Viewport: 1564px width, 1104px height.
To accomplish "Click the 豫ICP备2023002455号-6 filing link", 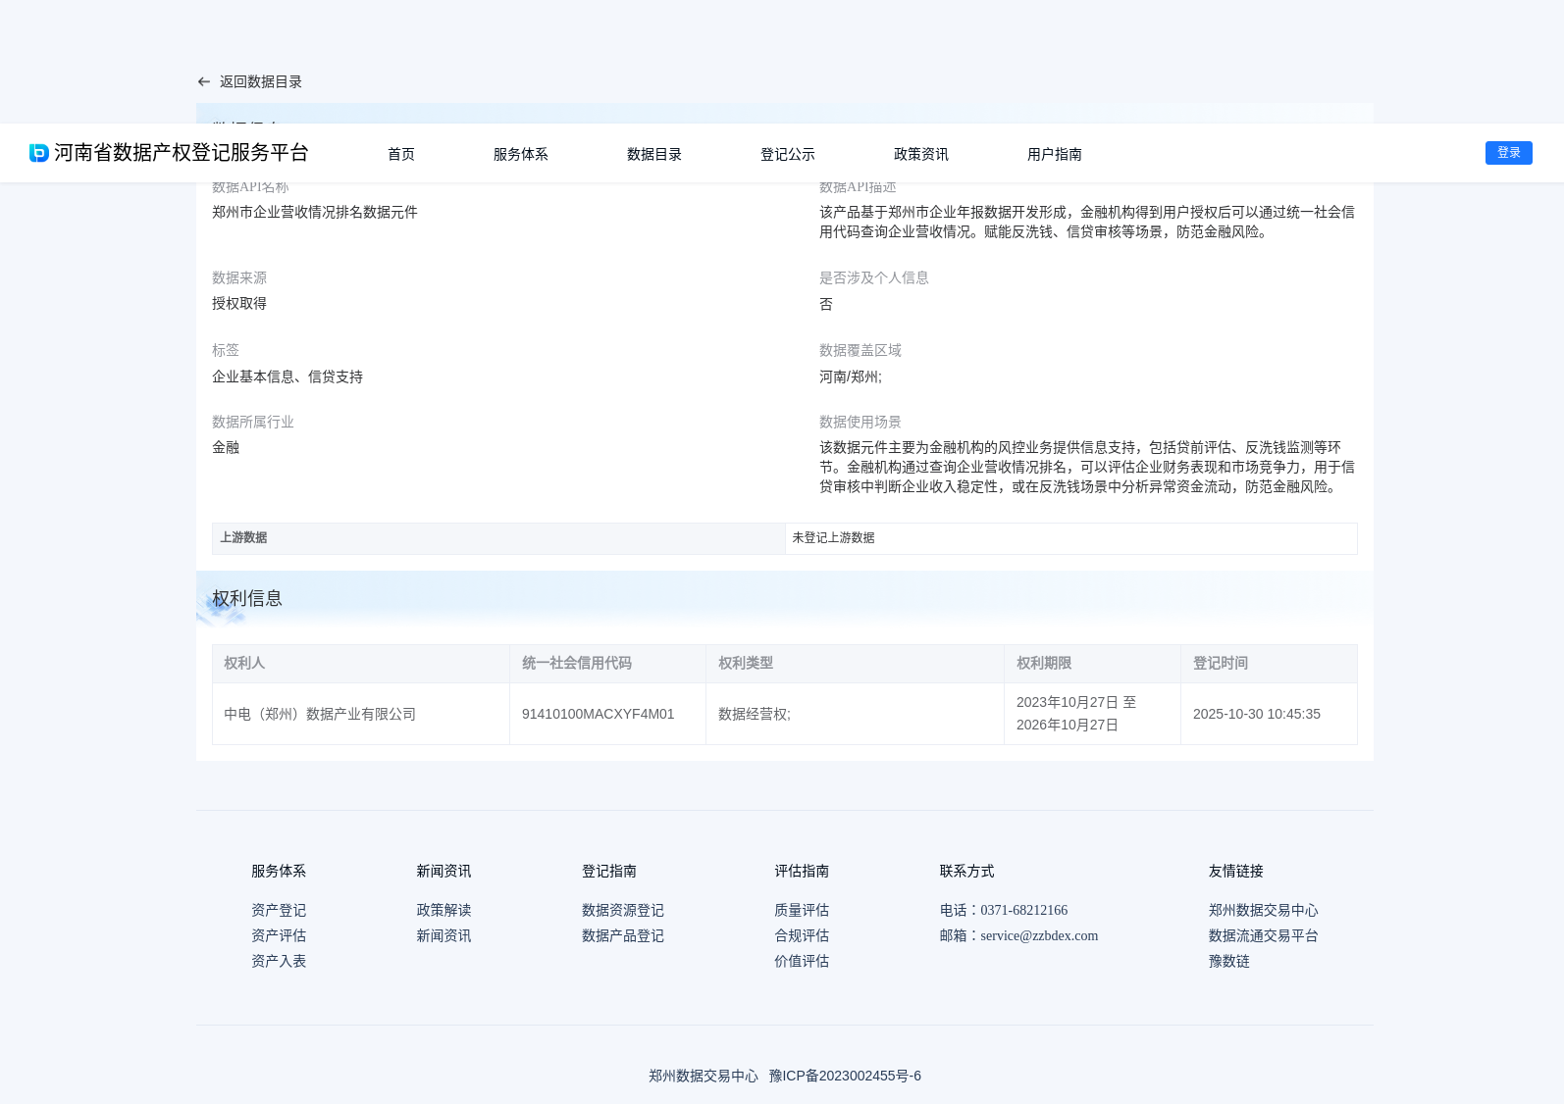I will 845,1077.
